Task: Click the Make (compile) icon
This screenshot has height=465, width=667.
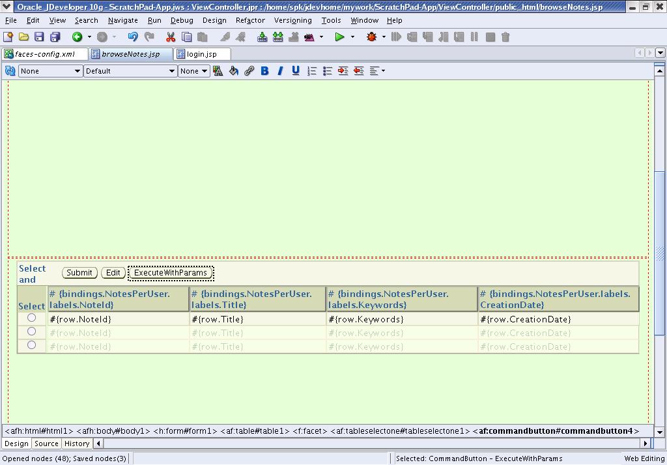Action: 262,37
